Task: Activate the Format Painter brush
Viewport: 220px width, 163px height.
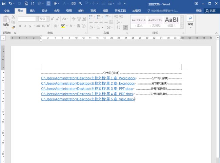Action: 13,27
